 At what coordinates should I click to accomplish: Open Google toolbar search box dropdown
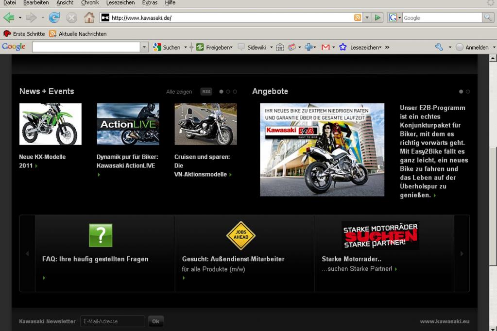[x=144, y=47]
